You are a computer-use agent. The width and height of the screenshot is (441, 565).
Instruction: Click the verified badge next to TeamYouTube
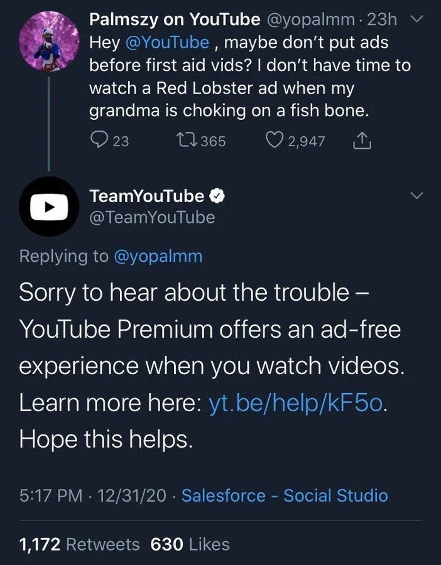[218, 195]
